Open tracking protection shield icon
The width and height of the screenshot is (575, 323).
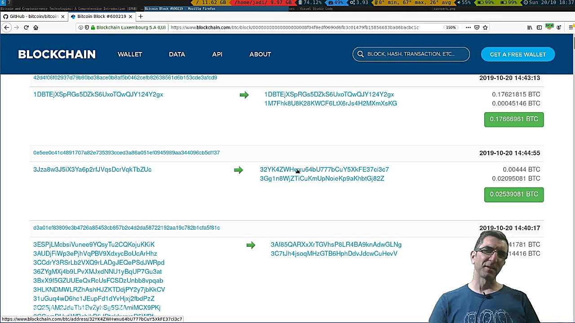point(87,27)
